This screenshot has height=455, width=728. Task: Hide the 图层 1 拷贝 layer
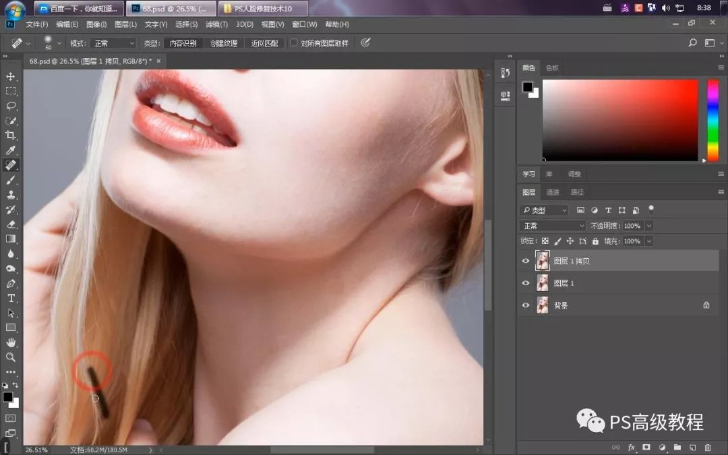click(x=526, y=261)
